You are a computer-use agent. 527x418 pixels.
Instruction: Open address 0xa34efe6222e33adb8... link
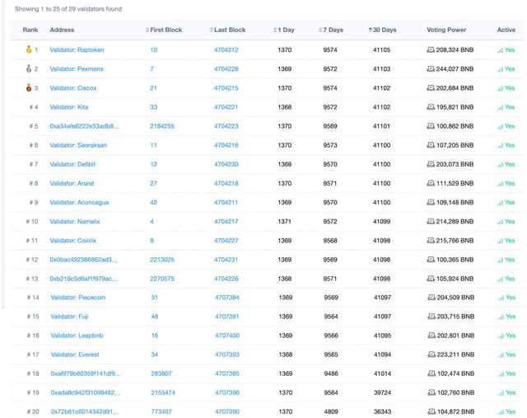click(84, 126)
